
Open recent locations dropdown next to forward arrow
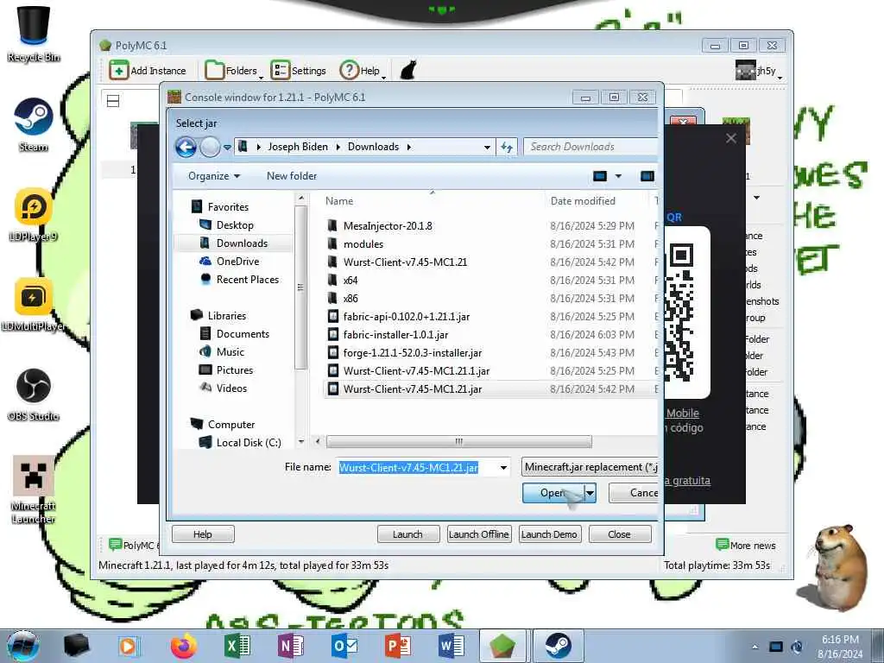227,147
